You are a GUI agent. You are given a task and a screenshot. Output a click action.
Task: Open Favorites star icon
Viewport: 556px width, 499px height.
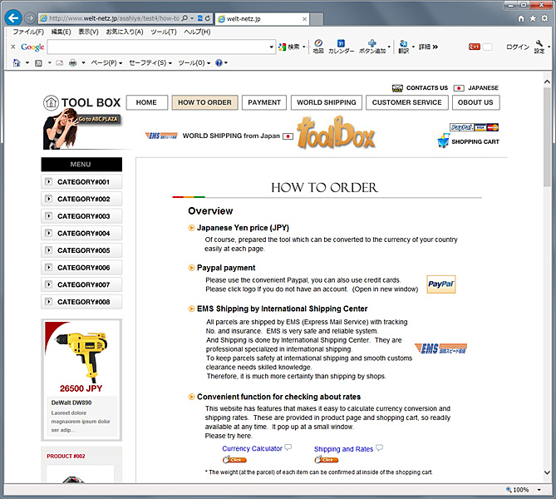point(533,18)
